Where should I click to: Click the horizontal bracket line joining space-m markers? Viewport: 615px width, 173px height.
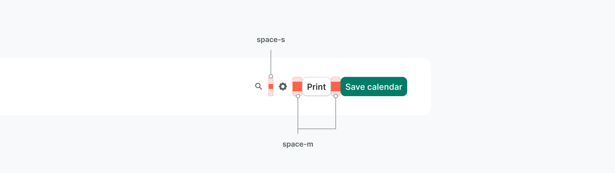point(317,129)
